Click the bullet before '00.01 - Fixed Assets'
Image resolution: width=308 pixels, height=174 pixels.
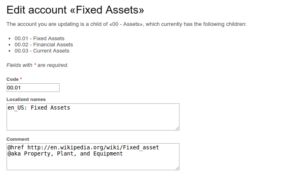pyautogui.click(x=9, y=39)
